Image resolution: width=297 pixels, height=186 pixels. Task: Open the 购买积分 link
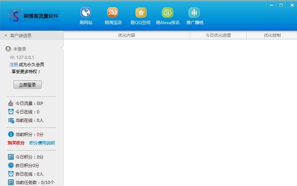click(x=16, y=143)
